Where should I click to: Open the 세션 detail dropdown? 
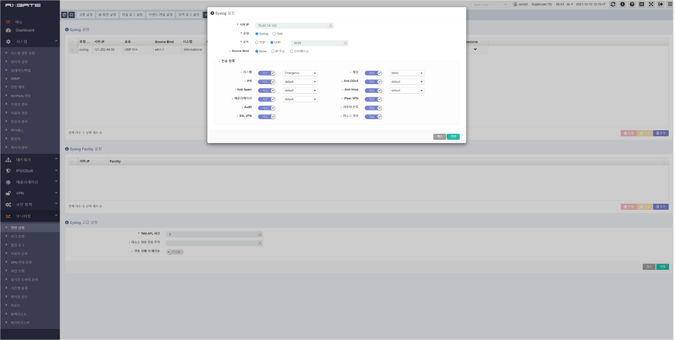click(407, 73)
